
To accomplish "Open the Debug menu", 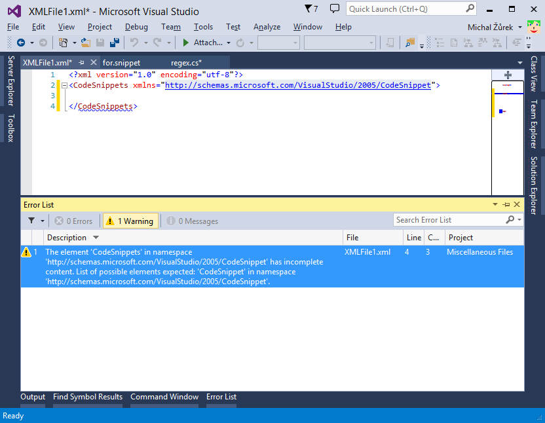I will [136, 27].
